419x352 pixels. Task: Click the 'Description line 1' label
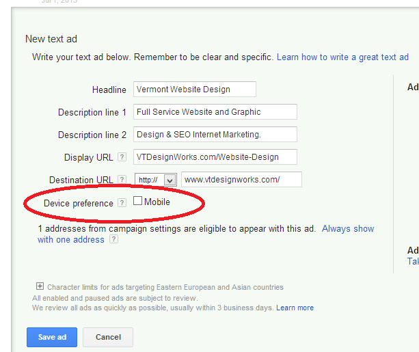92,113
